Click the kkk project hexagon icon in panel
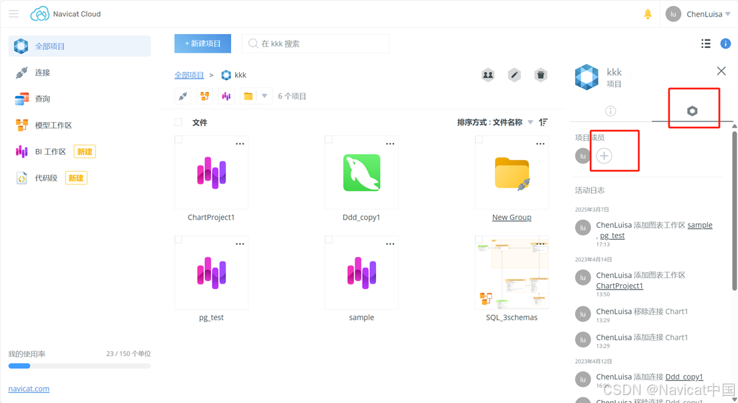Screen dimensions: 738x403 point(586,77)
